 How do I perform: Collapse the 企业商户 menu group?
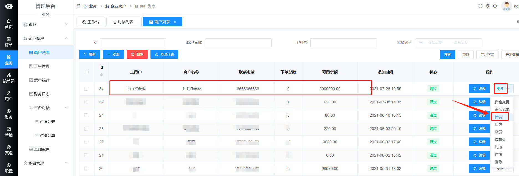46,38
